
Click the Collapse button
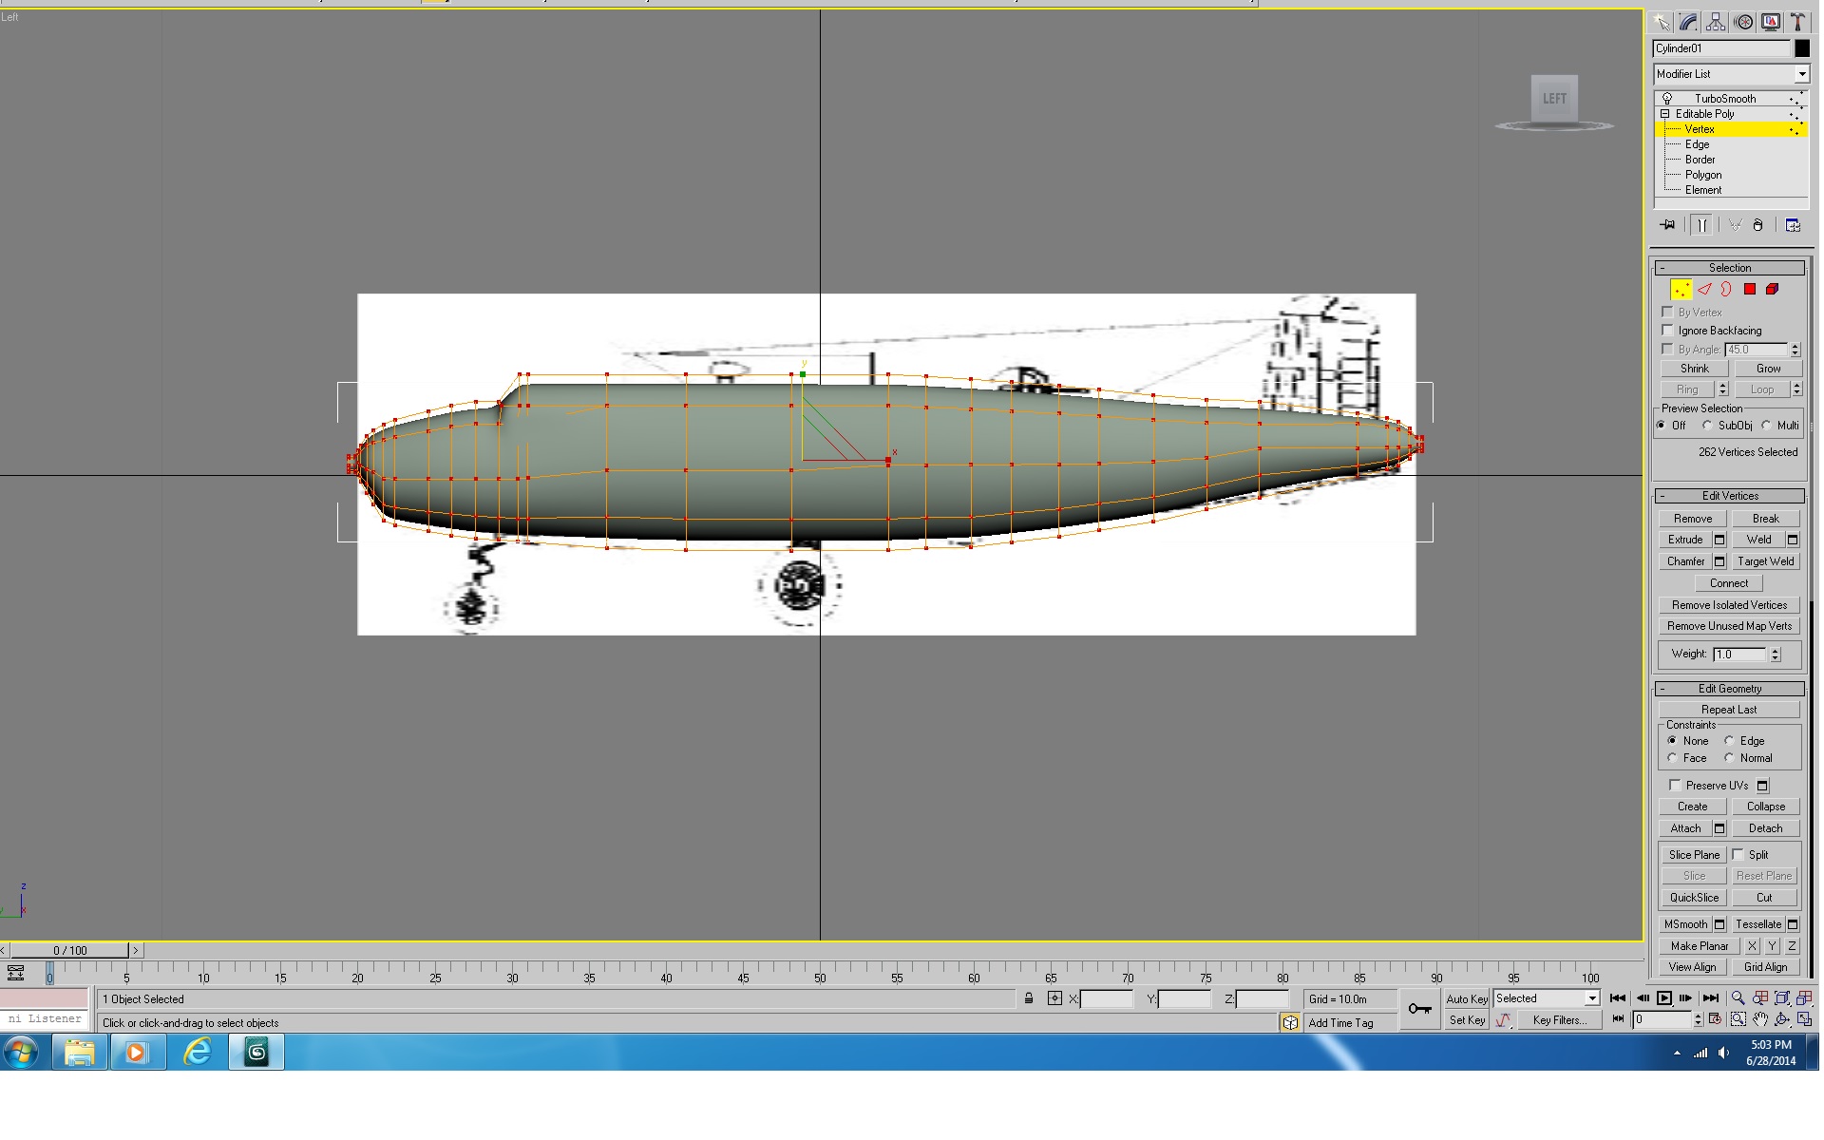pyautogui.click(x=1766, y=807)
